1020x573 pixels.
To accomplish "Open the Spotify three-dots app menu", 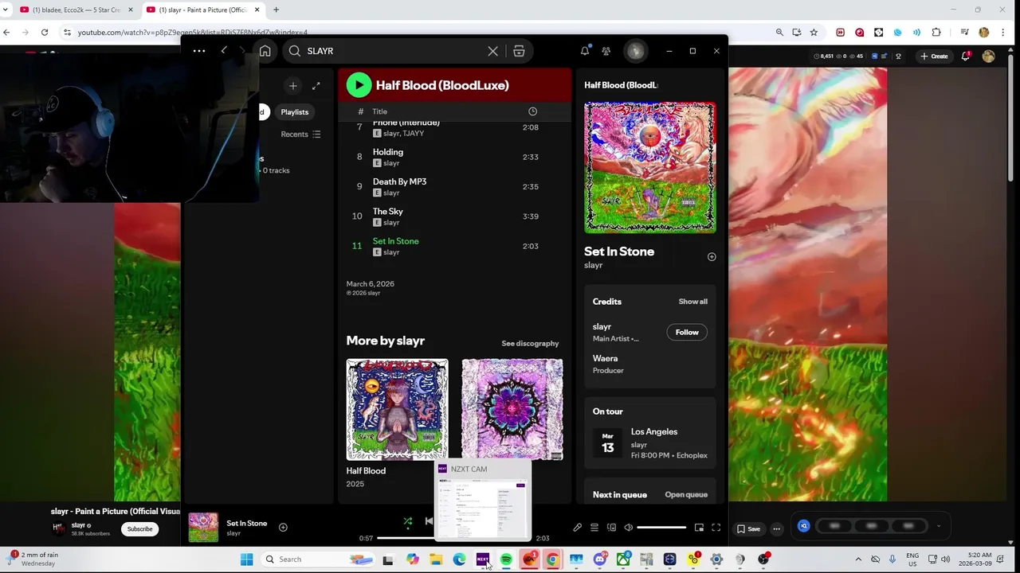I will [199, 51].
